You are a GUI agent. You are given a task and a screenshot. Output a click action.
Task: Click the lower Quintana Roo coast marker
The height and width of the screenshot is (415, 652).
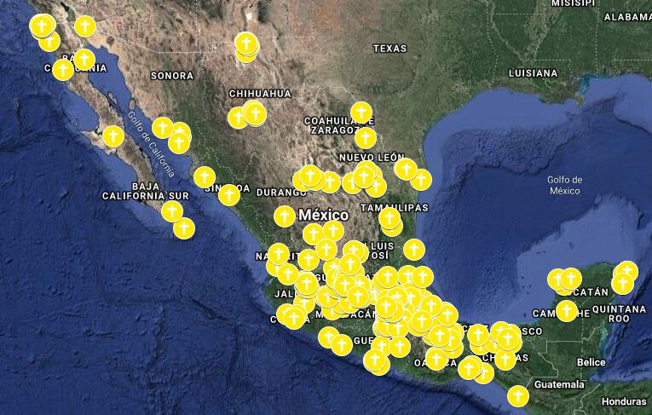coord(622,285)
